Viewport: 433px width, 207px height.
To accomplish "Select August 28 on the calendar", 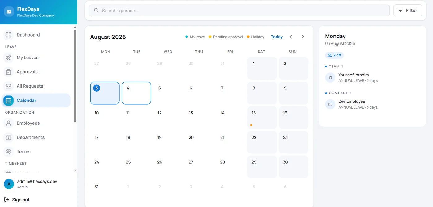I will pos(231,167).
